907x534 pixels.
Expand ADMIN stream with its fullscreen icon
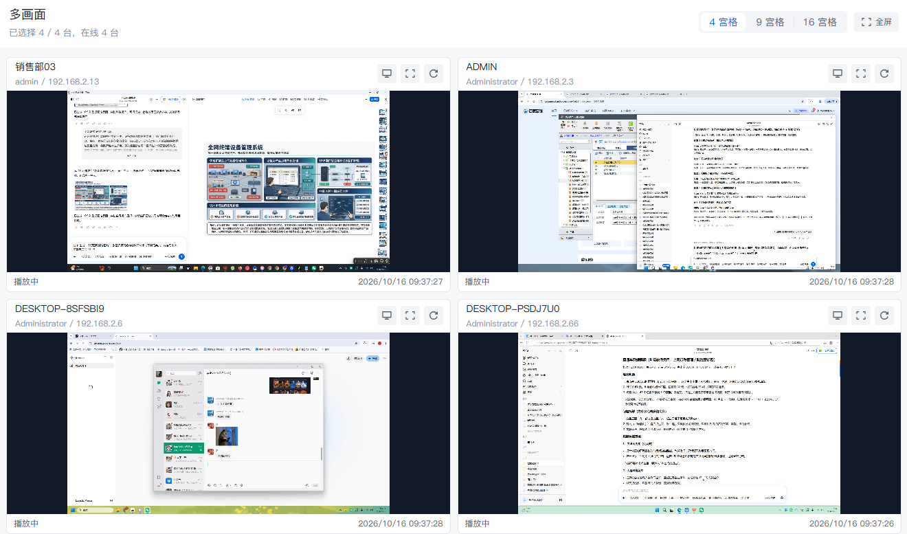[861, 74]
